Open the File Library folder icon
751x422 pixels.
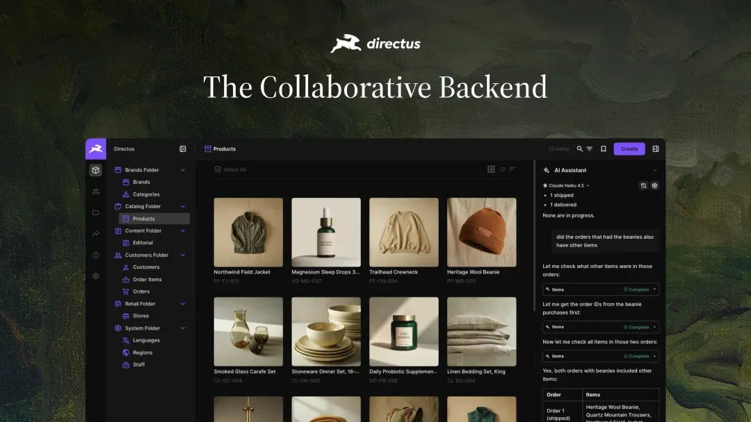[x=96, y=212]
